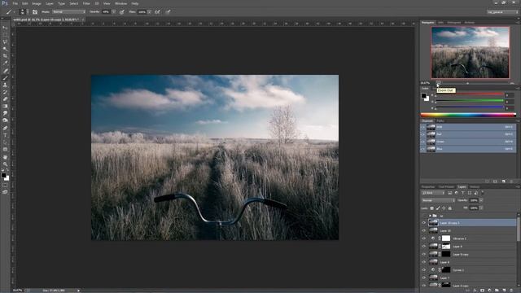Lock transparent pixels in Layers panel
Screen dimensions: 521x293
(x=431, y=208)
